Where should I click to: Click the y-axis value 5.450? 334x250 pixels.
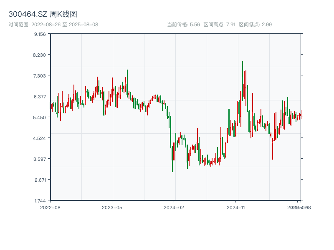39,117
